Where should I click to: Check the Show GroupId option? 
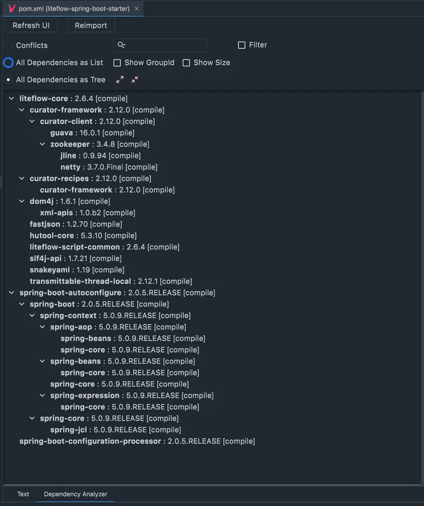pos(117,63)
